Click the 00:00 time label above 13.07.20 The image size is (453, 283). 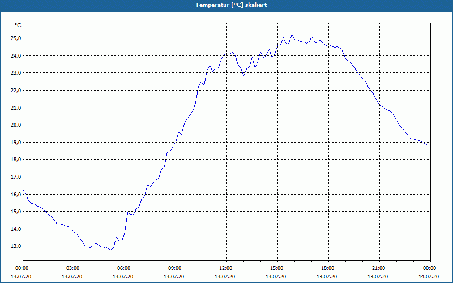(x=22, y=268)
